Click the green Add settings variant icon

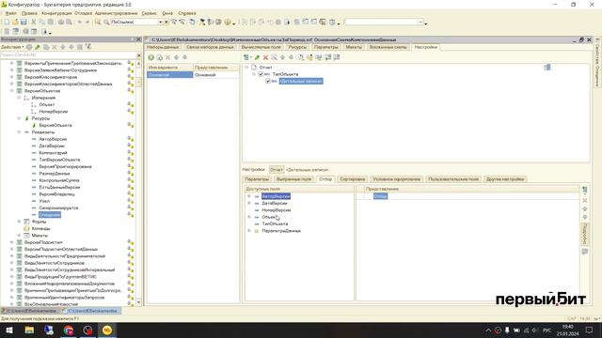click(x=151, y=57)
